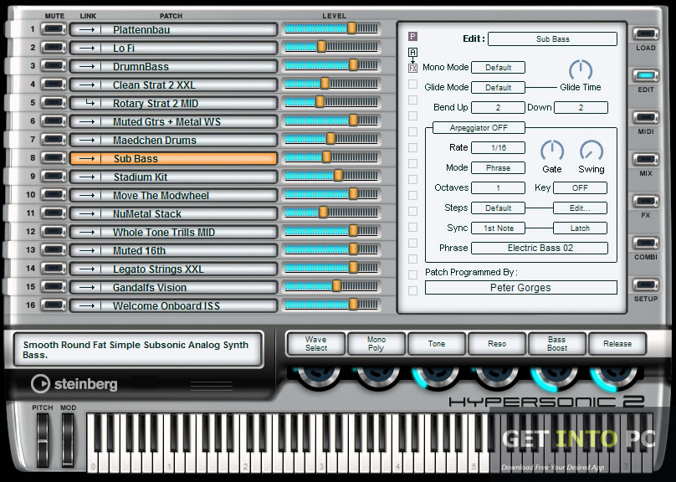Open the Mono Mode dropdown

(x=499, y=67)
